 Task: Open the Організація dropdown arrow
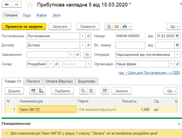(x=171, y=64)
